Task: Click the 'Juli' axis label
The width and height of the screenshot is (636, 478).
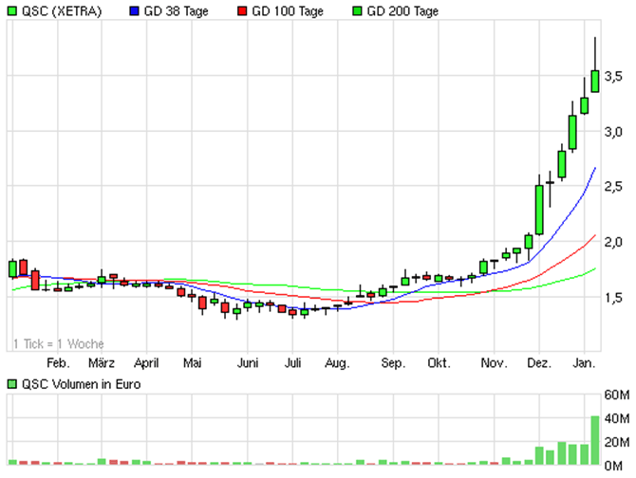Action: [x=292, y=363]
